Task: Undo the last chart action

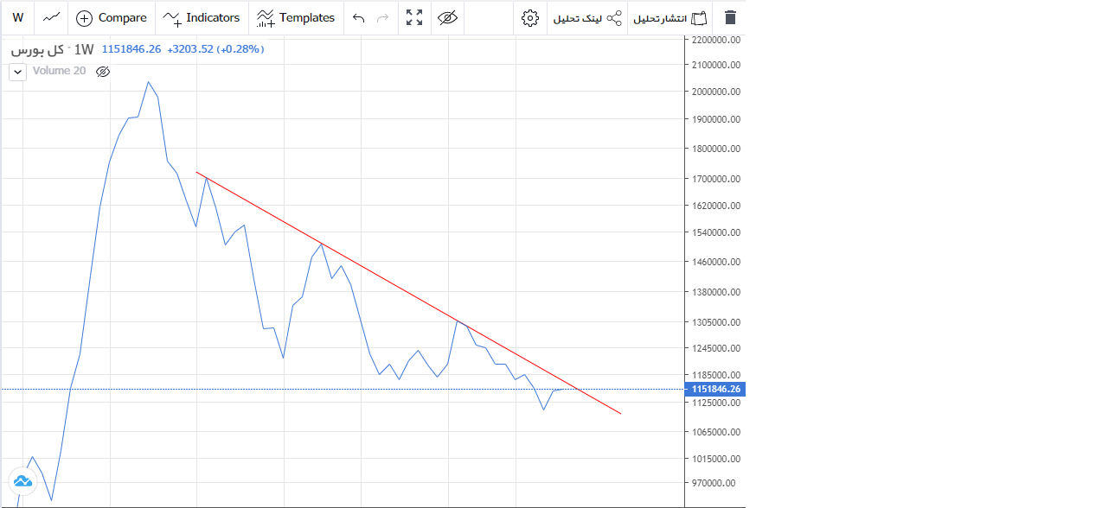Action: tap(359, 17)
